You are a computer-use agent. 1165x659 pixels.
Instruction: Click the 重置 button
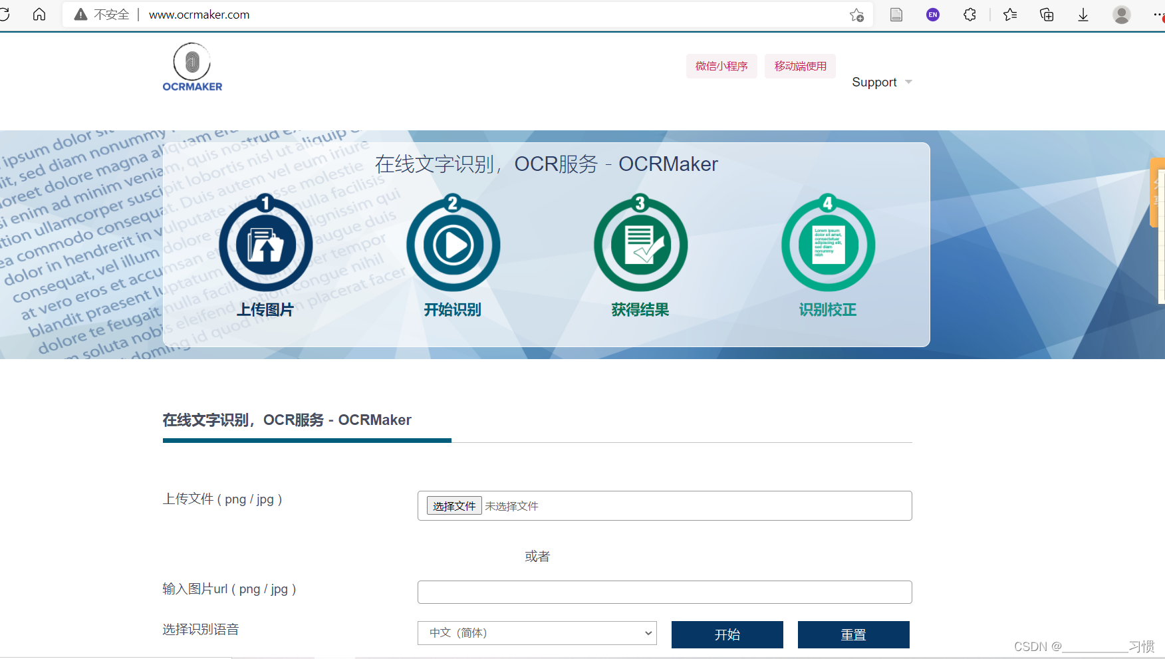tap(854, 634)
